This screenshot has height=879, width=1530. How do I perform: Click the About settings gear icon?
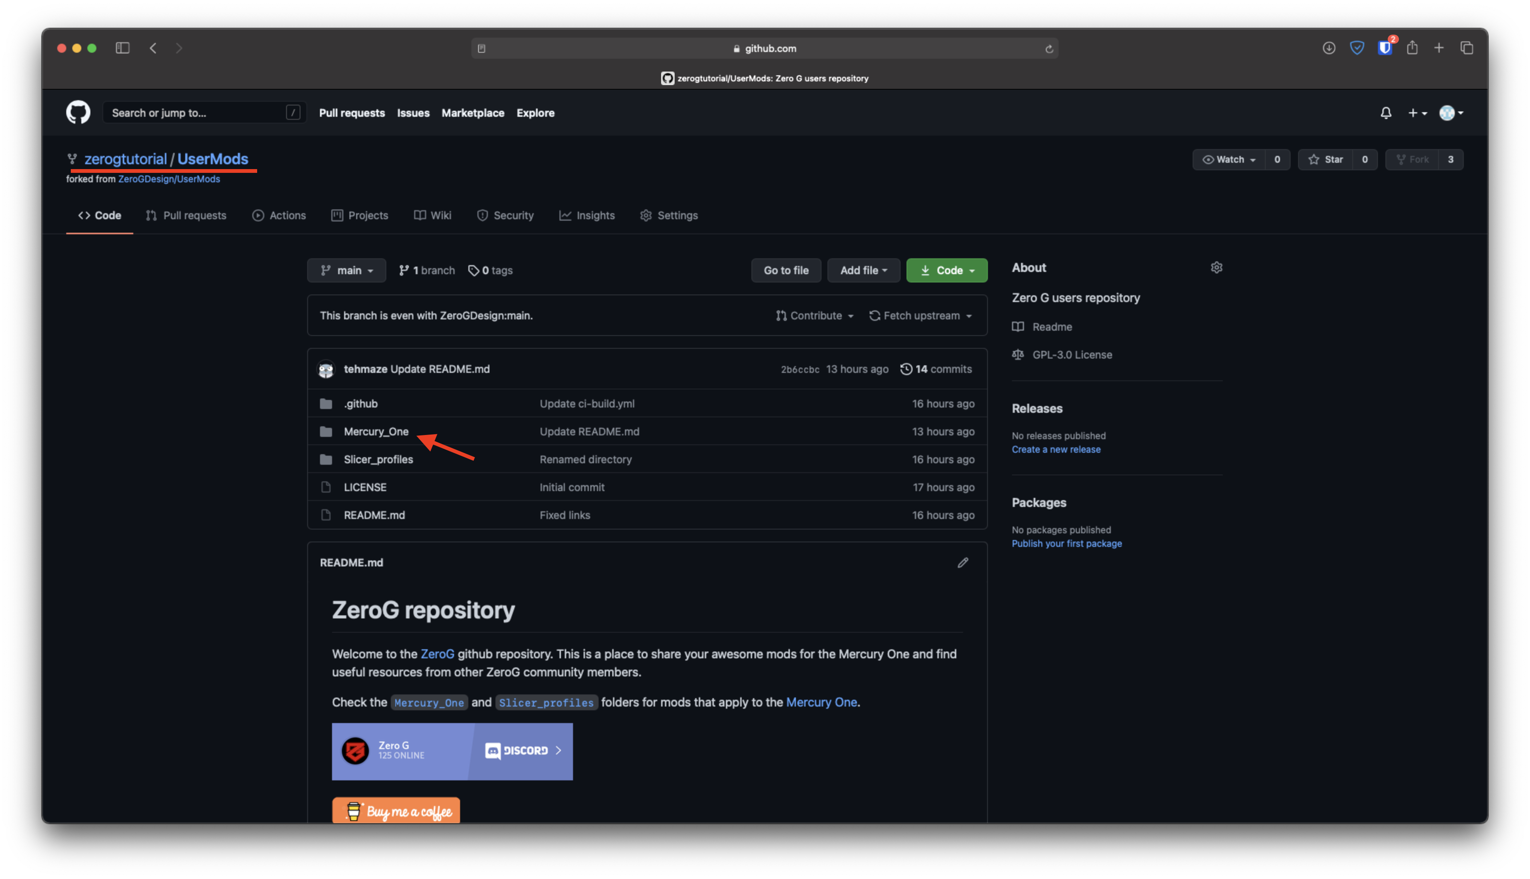pos(1216,267)
